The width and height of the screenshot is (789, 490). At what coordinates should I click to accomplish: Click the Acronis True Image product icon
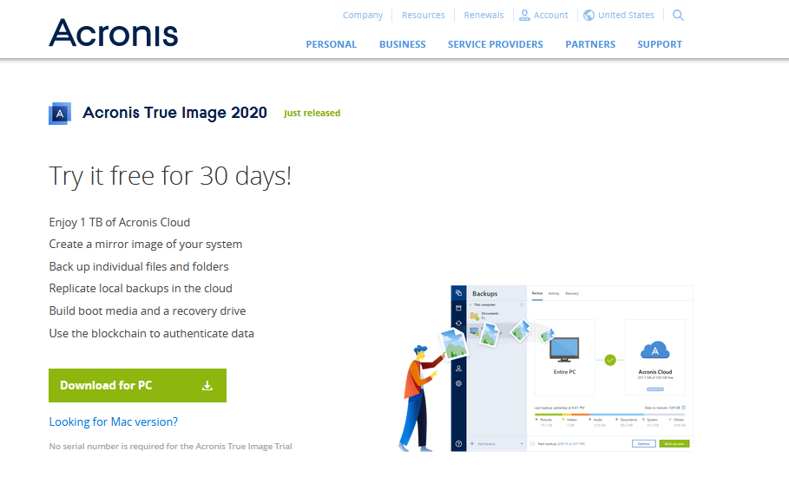pyautogui.click(x=60, y=114)
